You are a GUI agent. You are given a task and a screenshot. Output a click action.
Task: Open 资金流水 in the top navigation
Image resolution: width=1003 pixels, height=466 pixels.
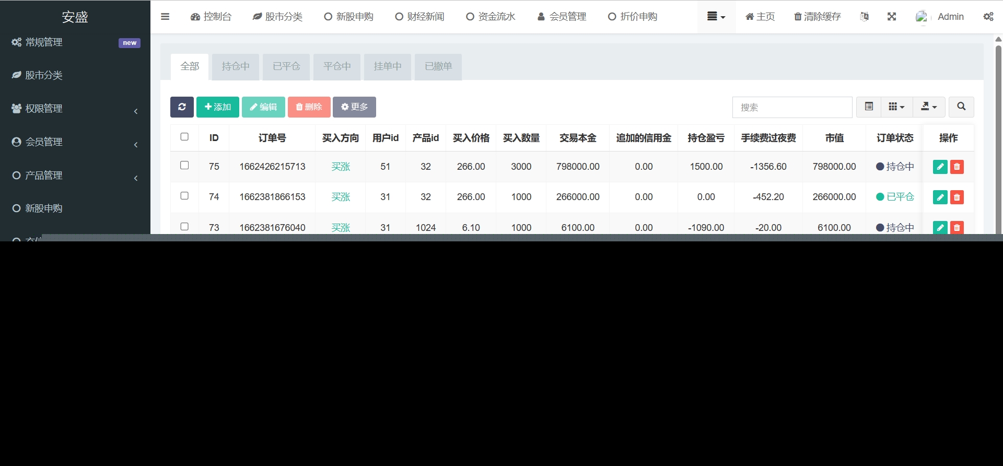[491, 17]
